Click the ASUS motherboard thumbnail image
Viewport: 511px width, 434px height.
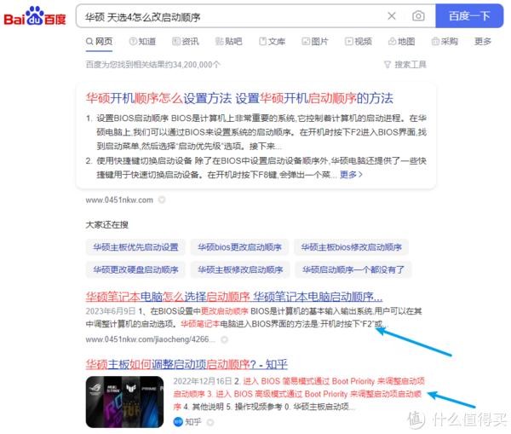coord(124,402)
